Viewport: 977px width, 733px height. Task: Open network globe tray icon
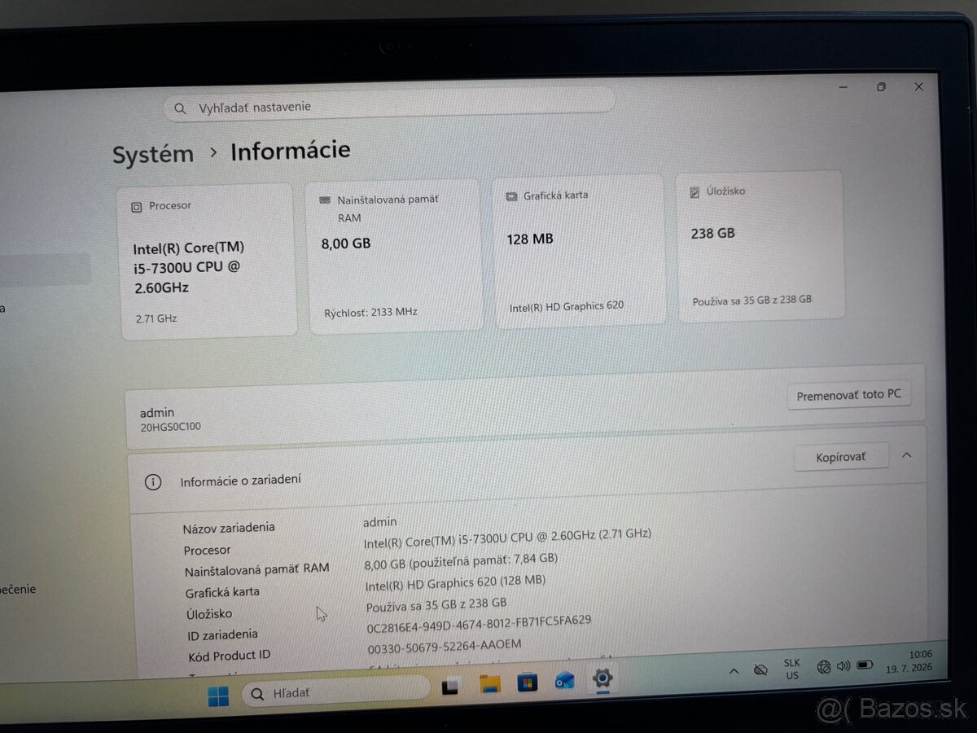pyautogui.click(x=823, y=667)
